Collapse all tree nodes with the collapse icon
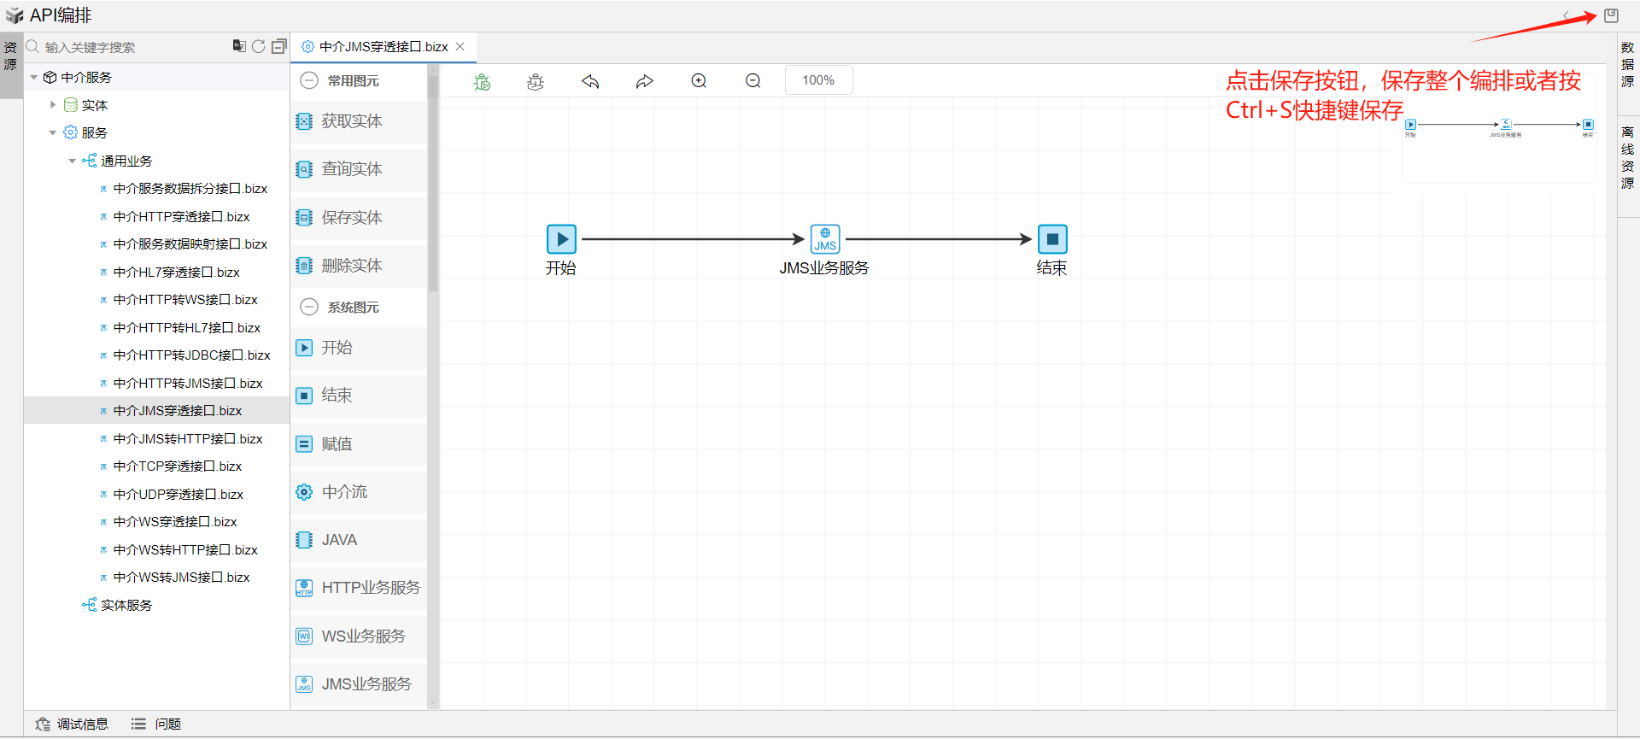The height and width of the screenshot is (739, 1640). point(278,46)
